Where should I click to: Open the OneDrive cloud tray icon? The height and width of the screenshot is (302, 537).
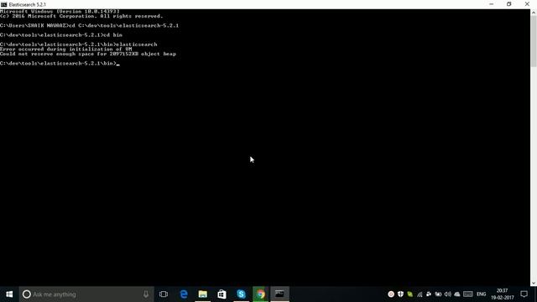457,294
